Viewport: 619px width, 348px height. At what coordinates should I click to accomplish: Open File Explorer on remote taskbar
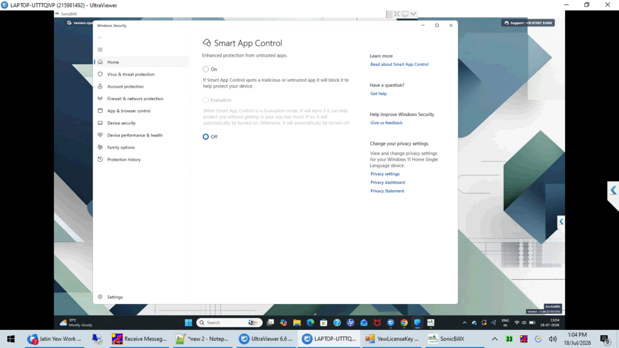297,323
